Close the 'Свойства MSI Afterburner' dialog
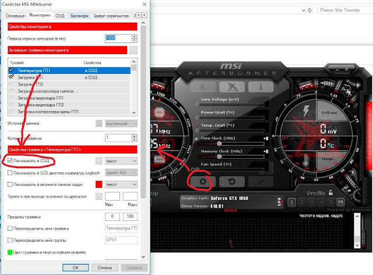 [145, 4]
